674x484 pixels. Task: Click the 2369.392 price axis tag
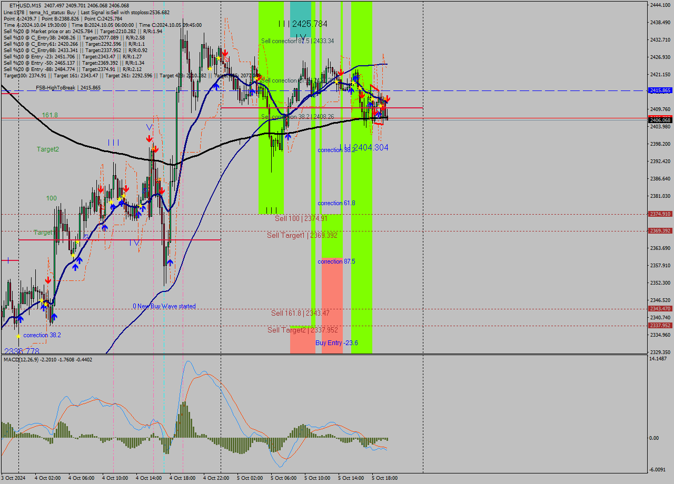pyautogui.click(x=660, y=230)
